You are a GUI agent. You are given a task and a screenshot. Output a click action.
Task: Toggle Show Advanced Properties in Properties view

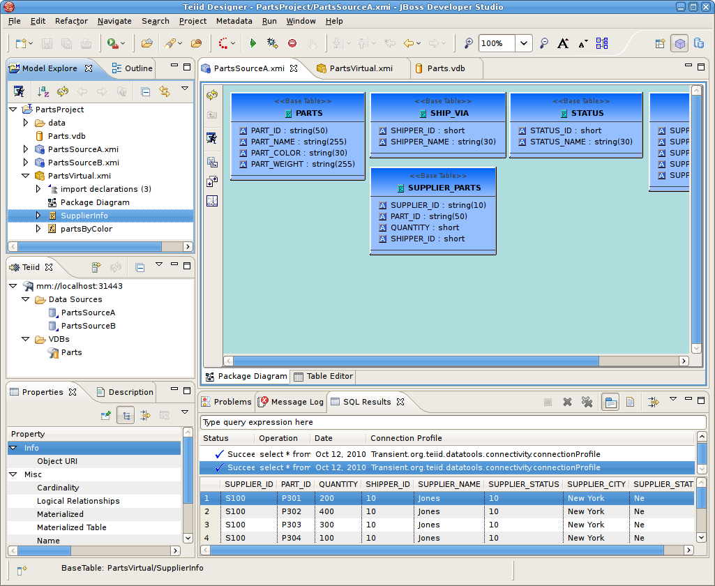point(145,415)
